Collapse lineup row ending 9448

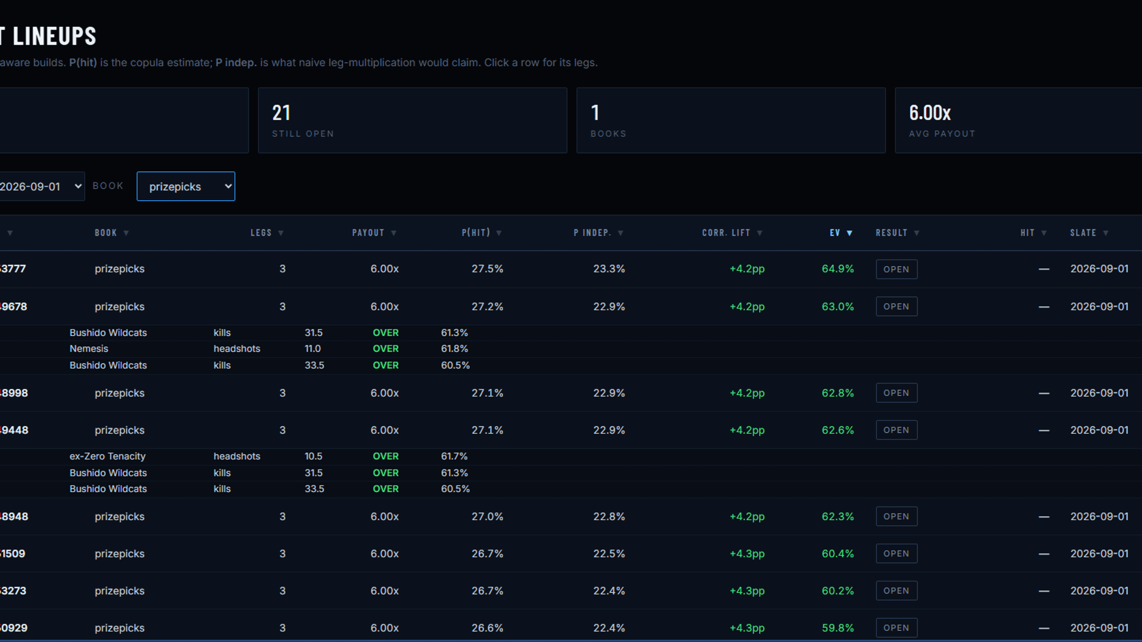[x=571, y=430]
